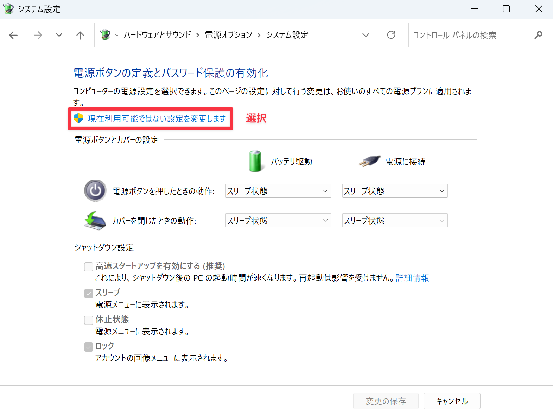Open the recent locations chevron

coord(59,35)
